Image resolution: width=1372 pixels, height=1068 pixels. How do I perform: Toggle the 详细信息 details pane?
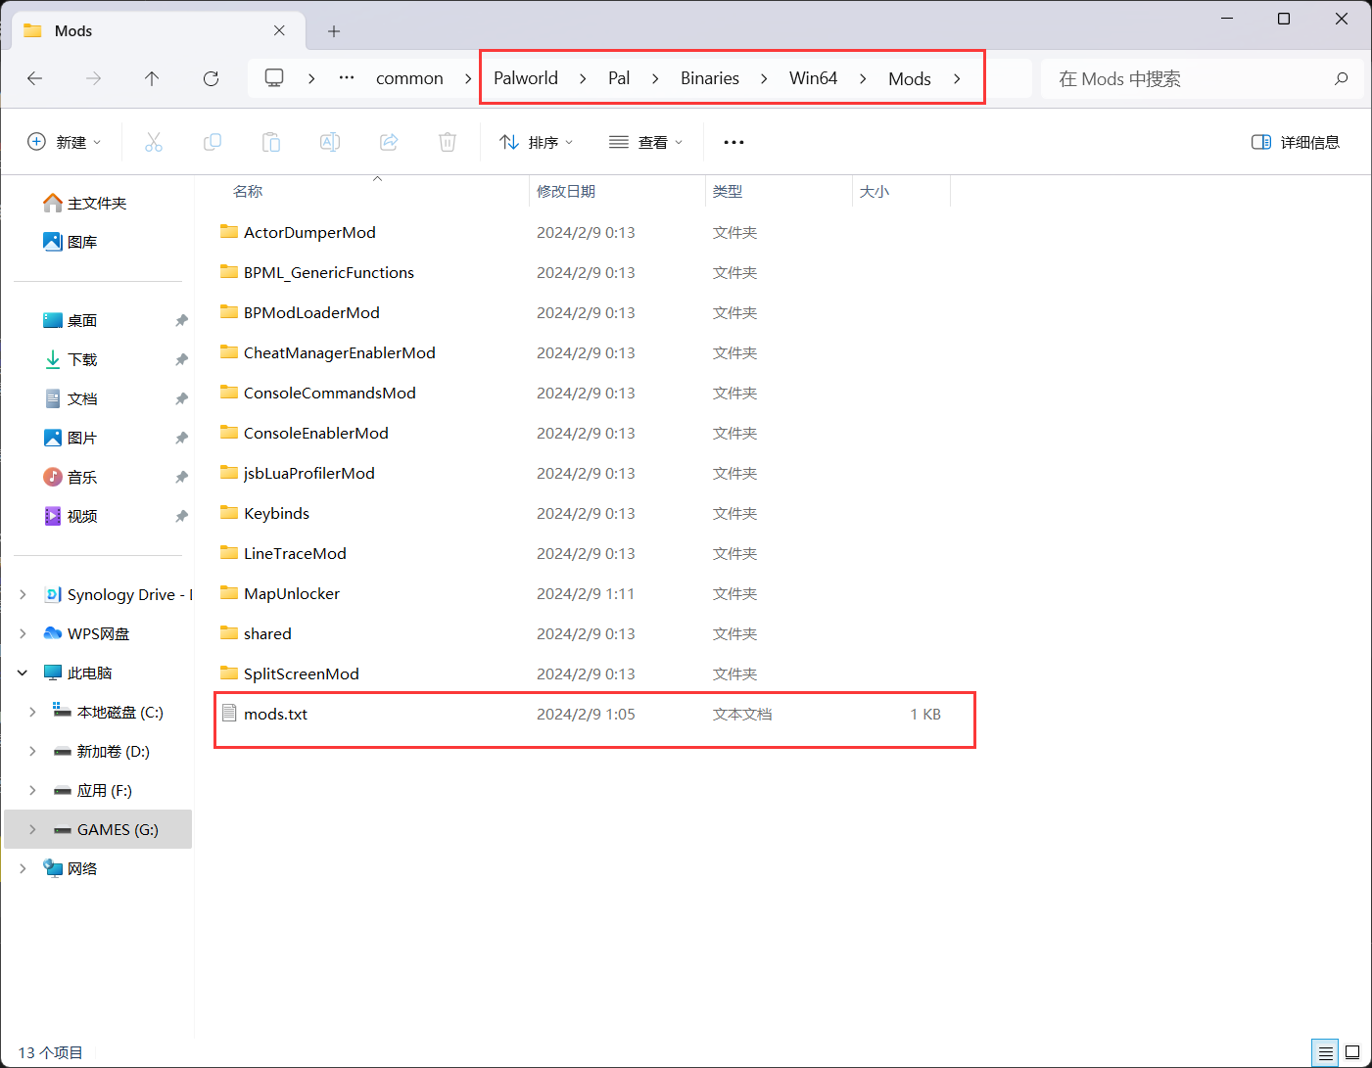point(1296,142)
